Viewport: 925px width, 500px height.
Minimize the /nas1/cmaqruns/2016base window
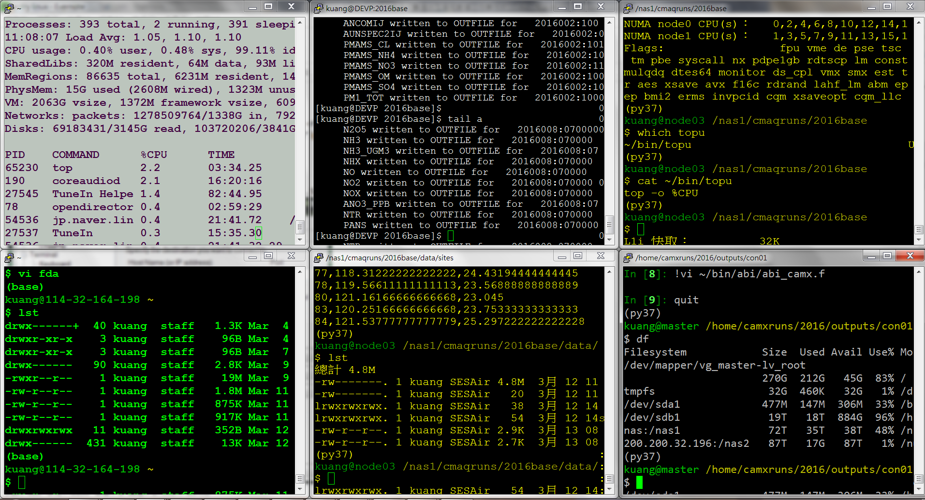click(871, 6)
